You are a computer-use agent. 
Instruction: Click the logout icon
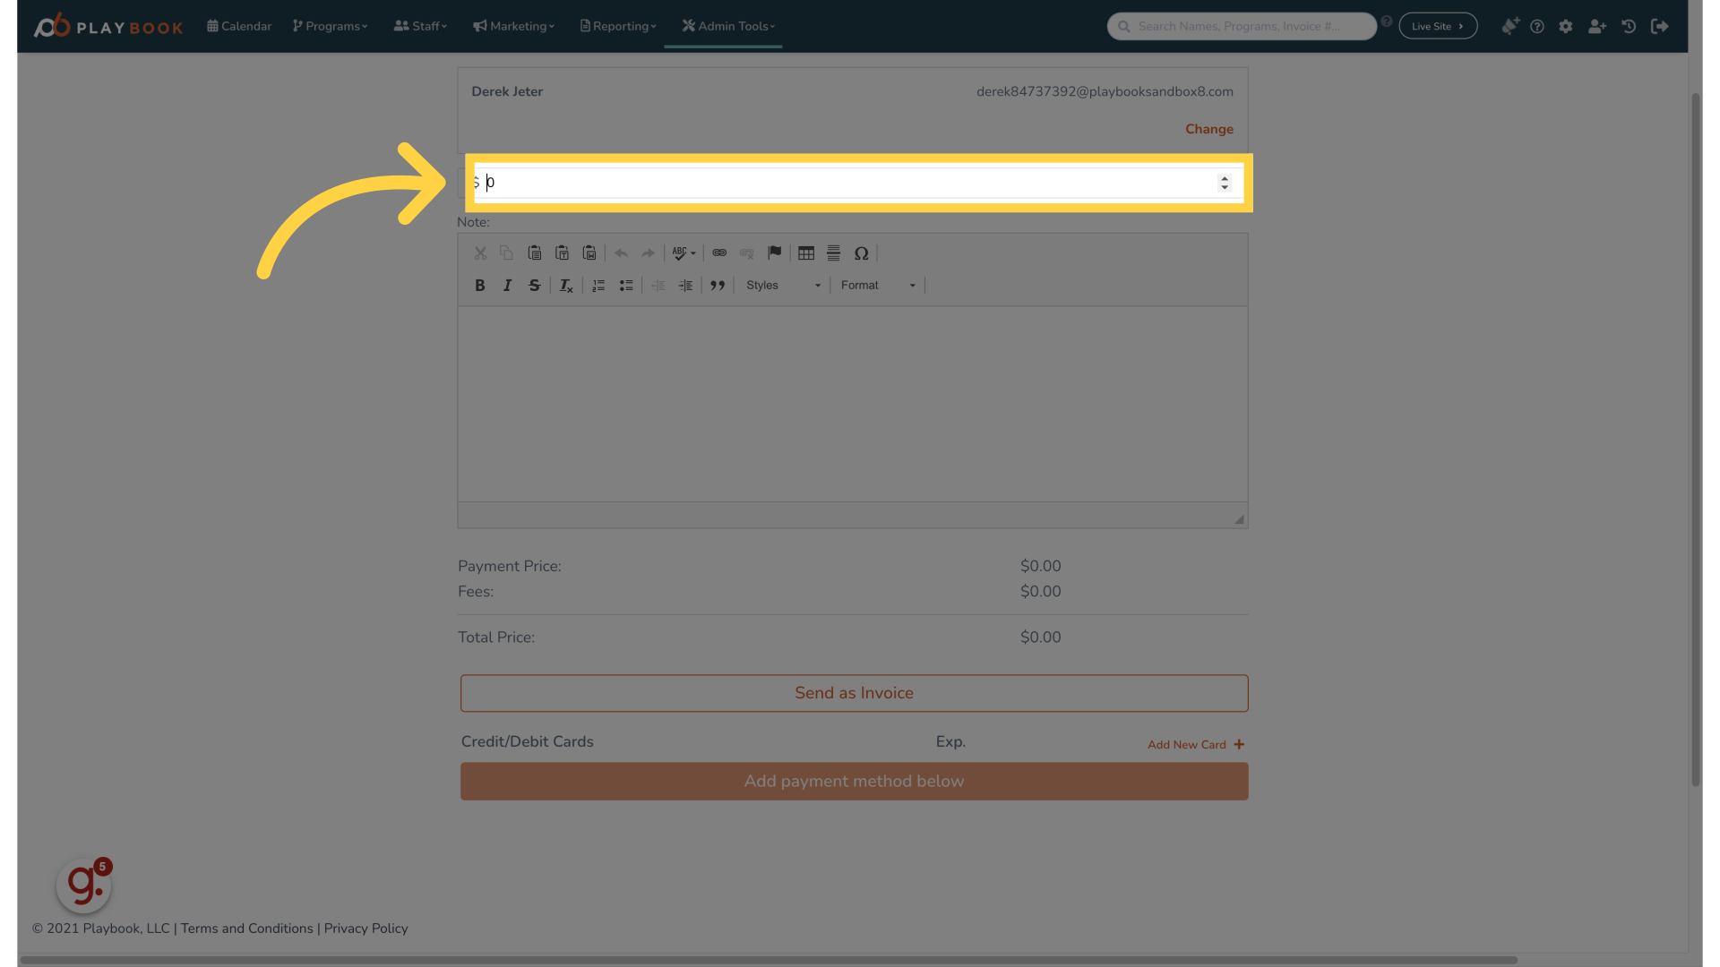click(1660, 26)
